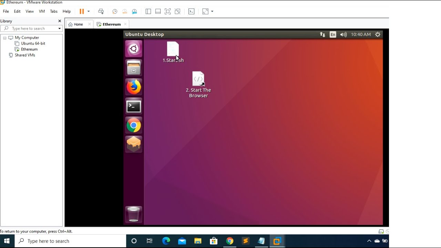Screen dimensions: 441x248
Task: Collapse the My Computer tree node
Action: (x=5, y=38)
